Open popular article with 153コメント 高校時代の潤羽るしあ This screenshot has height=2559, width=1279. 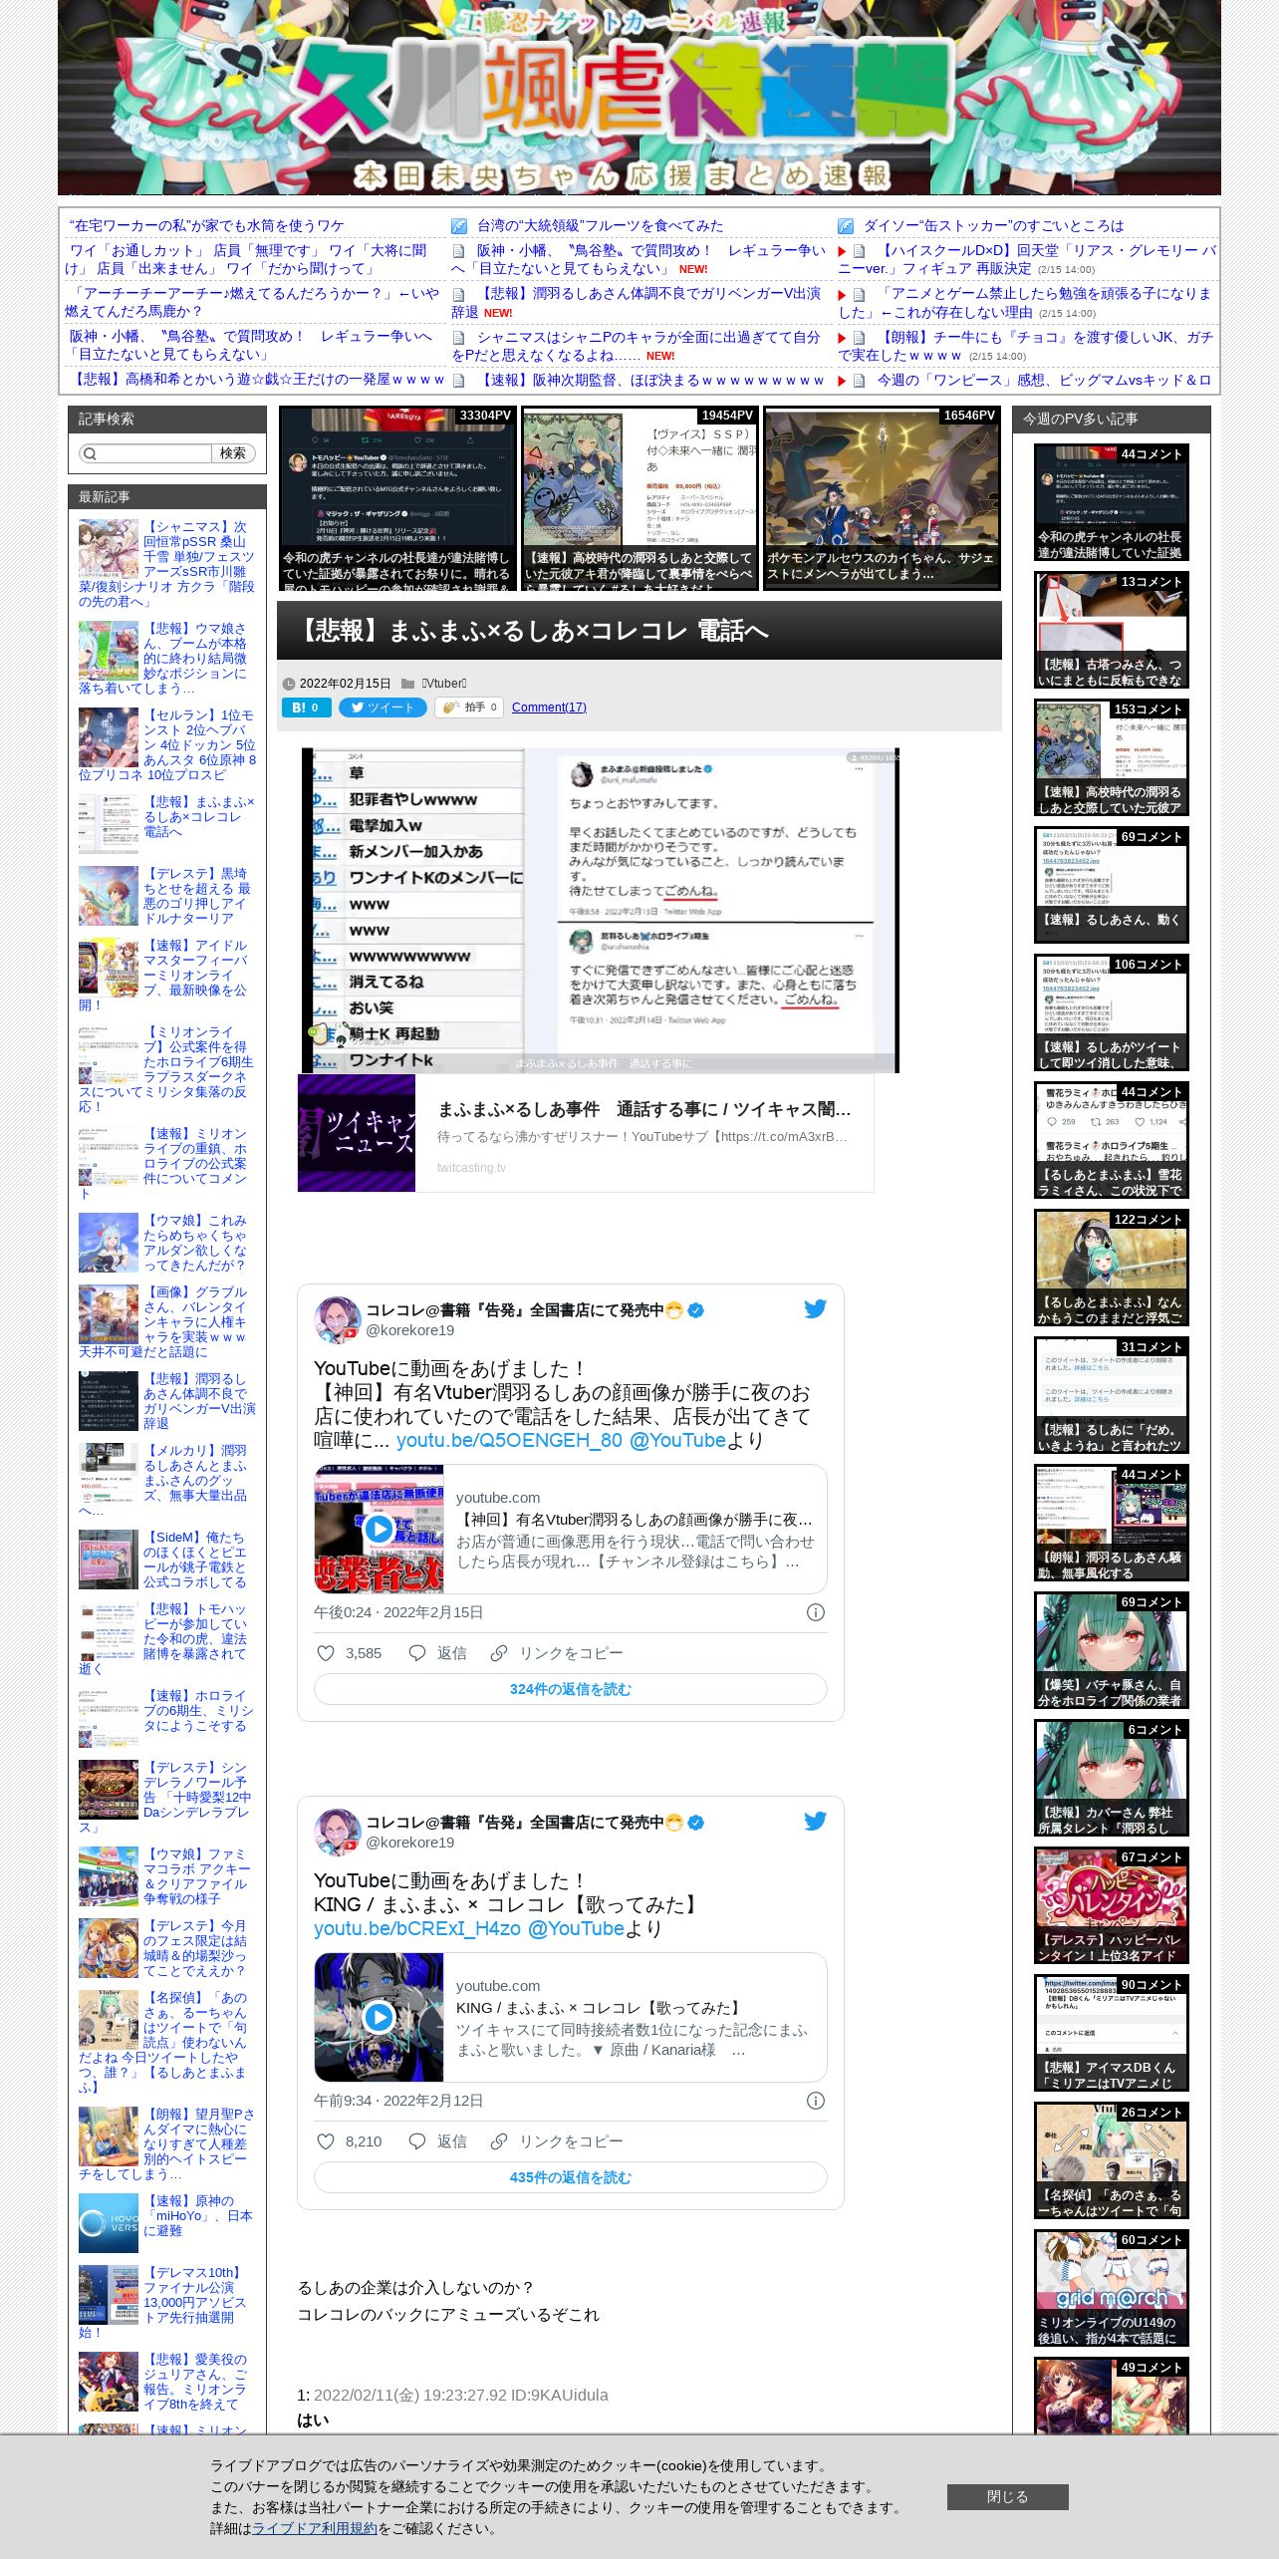(1111, 758)
